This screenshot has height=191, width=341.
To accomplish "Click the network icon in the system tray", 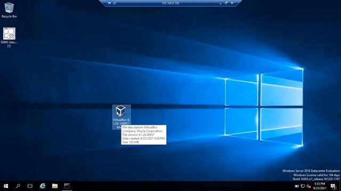I will (x=303, y=186).
